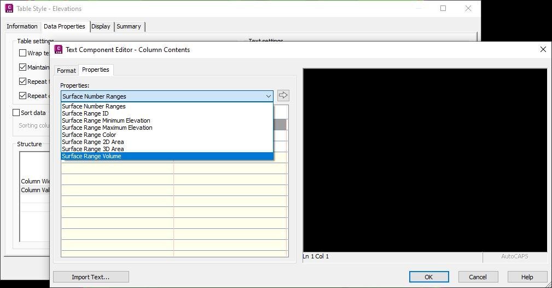Switch to the Format tab
The height and width of the screenshot is (288, 552).
coord(66,71)
